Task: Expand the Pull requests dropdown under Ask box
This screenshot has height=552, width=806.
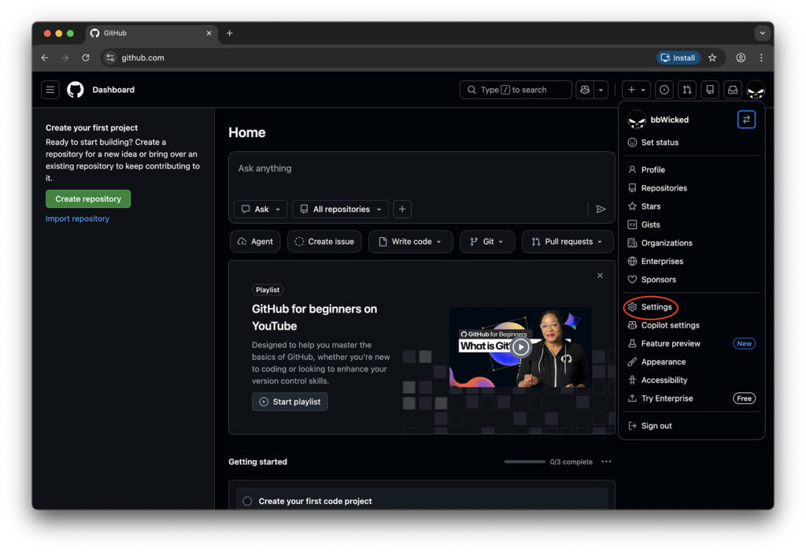Action: 568,242
